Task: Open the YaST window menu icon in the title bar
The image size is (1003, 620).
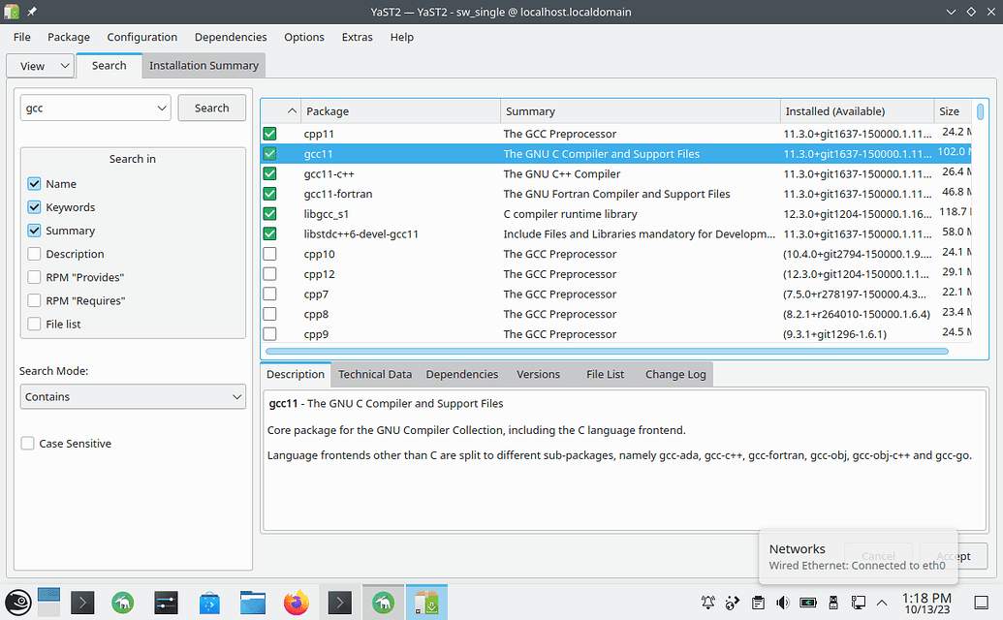Action: click(12, 12)
